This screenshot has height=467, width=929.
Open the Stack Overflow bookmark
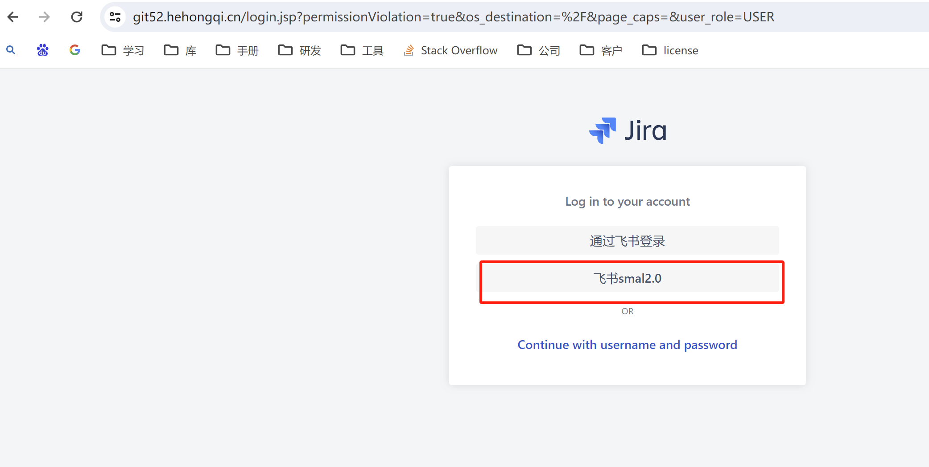tap(450, 50)
